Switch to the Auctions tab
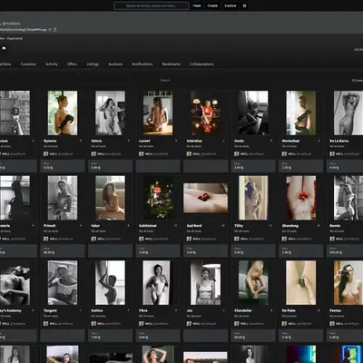363x363 pixels. pyautogui.click(x=115, y=64)
